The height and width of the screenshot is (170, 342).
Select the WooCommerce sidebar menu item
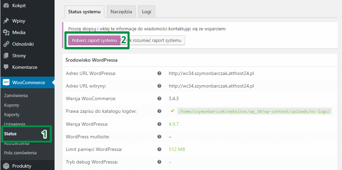pos(27,82)
